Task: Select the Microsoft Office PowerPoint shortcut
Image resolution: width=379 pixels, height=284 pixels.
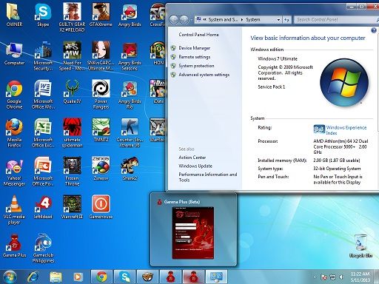Action: pos(43,172)
